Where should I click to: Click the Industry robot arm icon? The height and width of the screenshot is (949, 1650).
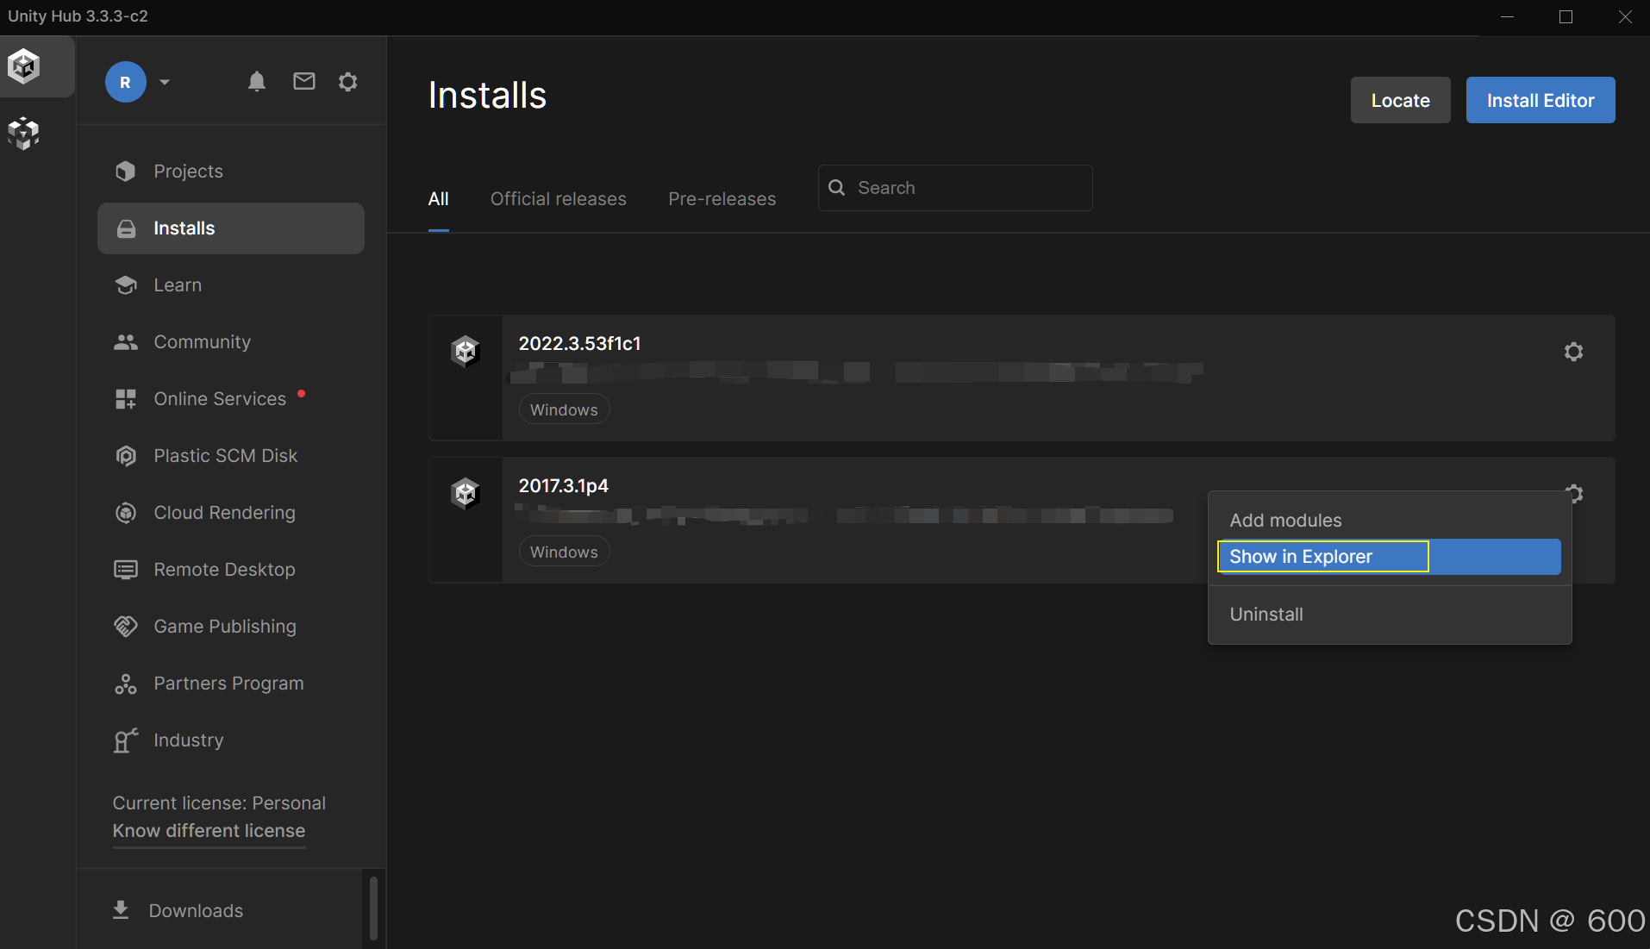click(x=126, y=740)
